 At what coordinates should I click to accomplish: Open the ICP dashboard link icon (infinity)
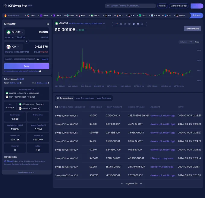point(116,24)
